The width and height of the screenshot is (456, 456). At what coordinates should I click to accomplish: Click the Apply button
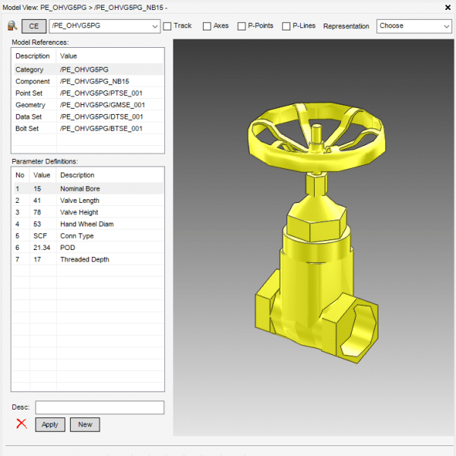(x=49, y=425)
